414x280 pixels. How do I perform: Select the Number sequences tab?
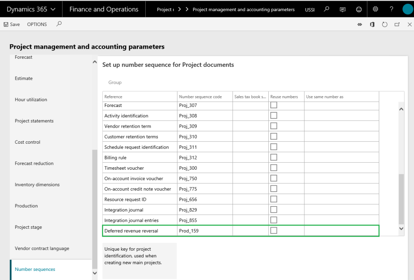pos(35,269)
